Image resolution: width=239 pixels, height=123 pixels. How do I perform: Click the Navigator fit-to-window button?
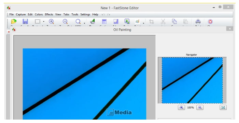(x=223, y=107)
